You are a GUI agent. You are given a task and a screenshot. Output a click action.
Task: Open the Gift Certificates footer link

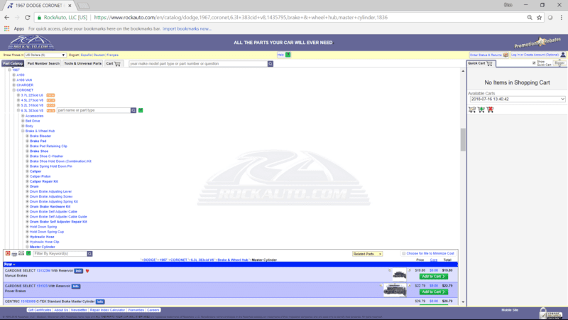coord(40,310)
